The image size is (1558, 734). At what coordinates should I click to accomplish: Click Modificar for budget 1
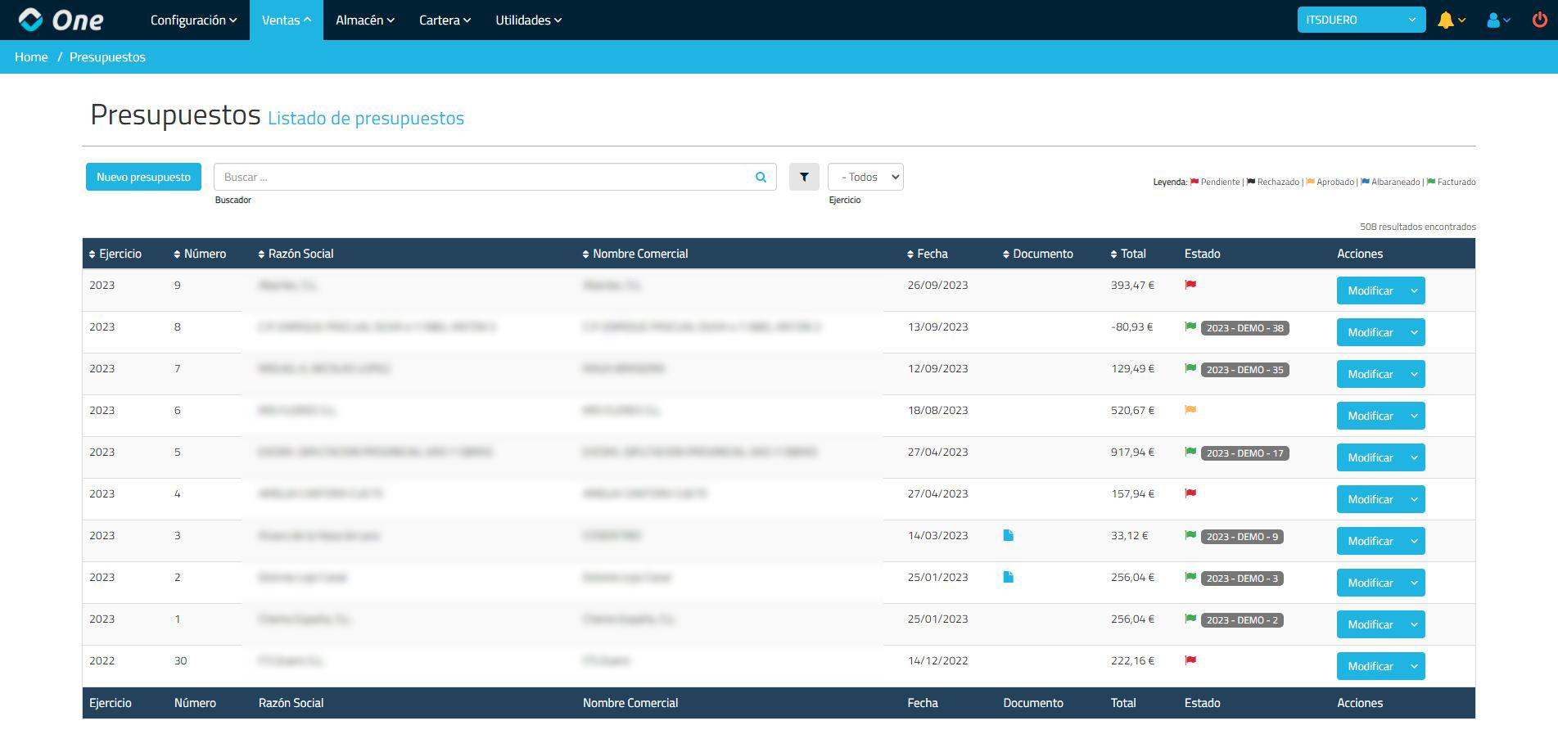coord(1370,624)
